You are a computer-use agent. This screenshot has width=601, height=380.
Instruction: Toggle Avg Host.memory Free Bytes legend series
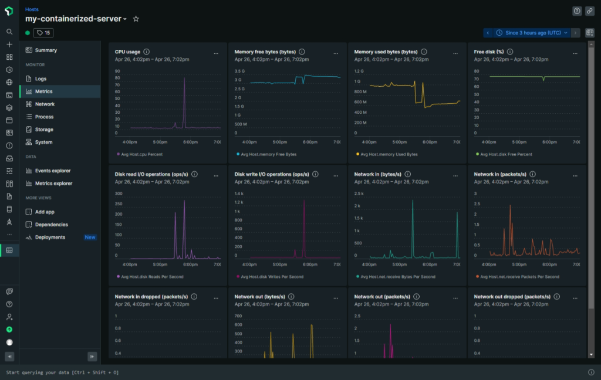pyautogui.click(x=266, y=154)
